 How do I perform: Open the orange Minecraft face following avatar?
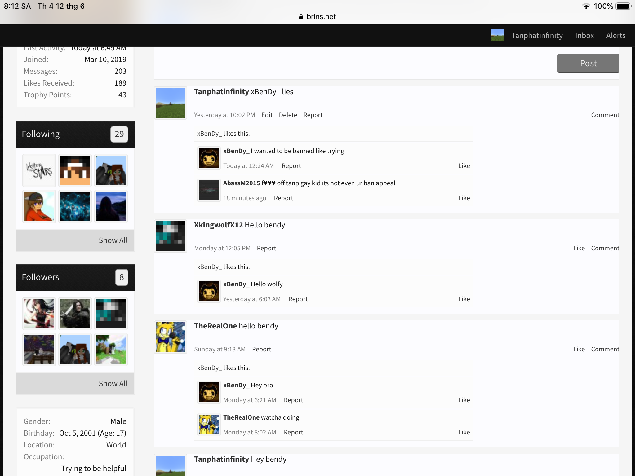(x=75, y=170)
